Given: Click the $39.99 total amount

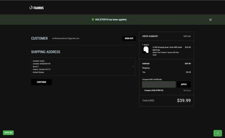Looking at the screenshot, I should coord(184,100).
